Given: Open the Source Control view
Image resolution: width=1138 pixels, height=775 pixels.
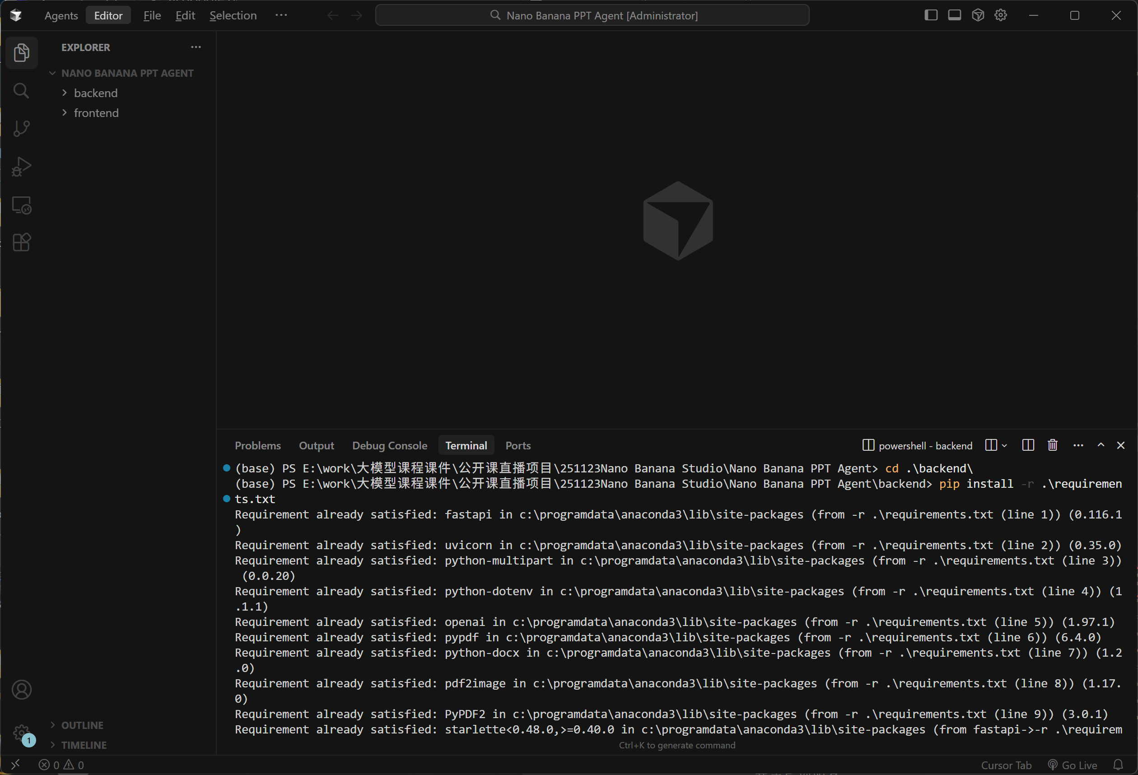Looking at the screenshot, I should pyautogui.click(x=22, y=128).
